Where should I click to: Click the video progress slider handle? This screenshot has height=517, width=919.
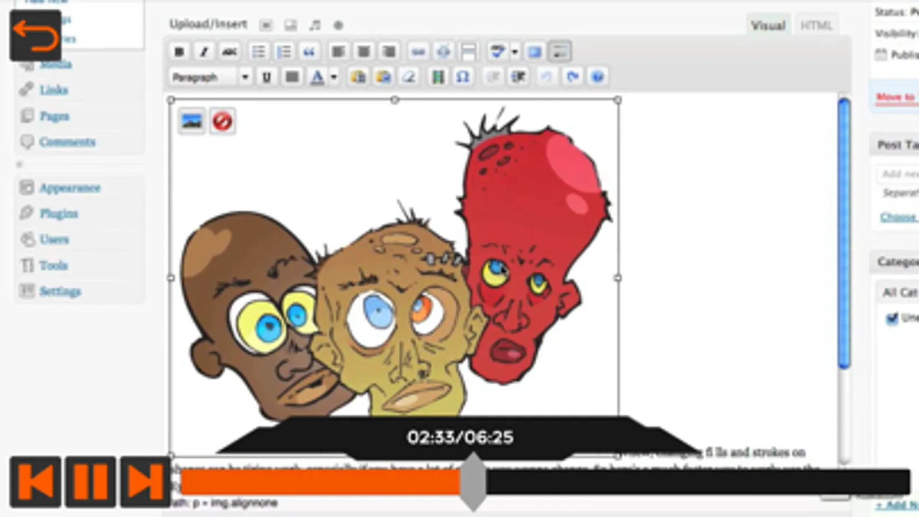point(473,482)
